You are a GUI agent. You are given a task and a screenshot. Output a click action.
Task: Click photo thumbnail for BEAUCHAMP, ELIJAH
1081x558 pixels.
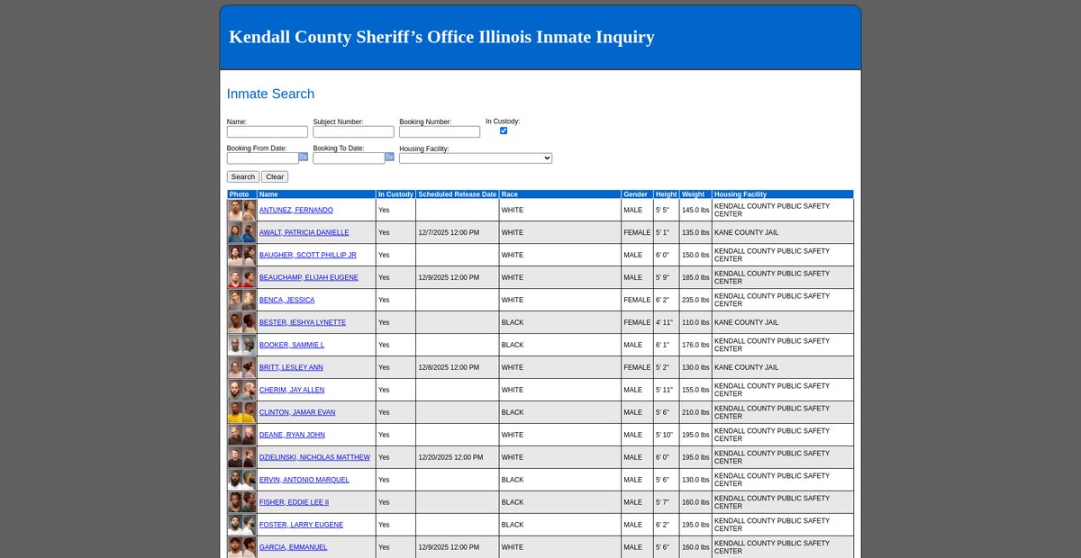[x=242, y=277]
